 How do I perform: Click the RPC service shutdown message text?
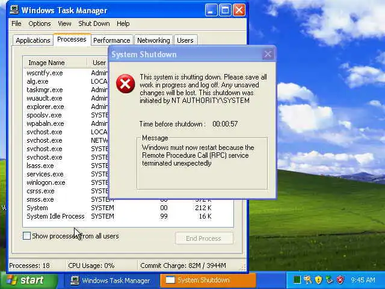coord(198,155)
